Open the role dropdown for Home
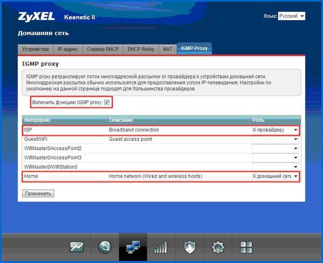The width and height of the screenshot is (323, 263). coord(275,176)
